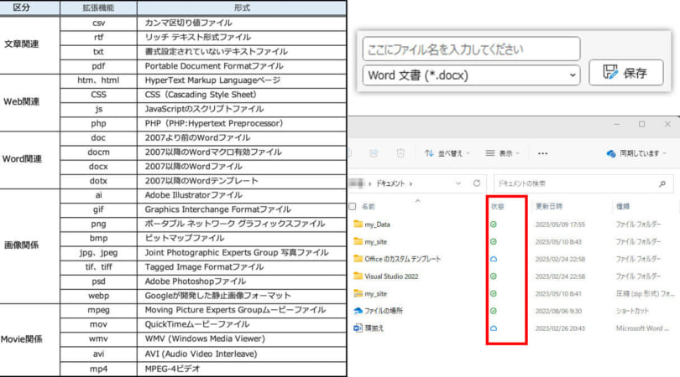Select the Visual Studio 2022 folder
Viewport: 680px width, 377px height.
(391, 276)
